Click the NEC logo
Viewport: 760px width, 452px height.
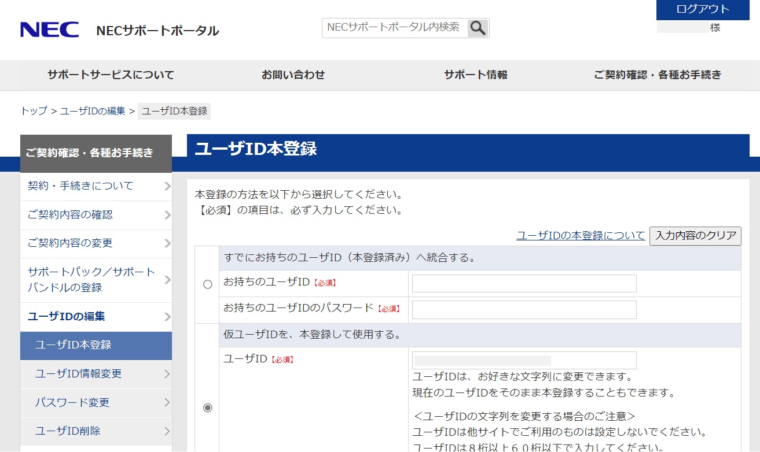[x=49, y=30]
